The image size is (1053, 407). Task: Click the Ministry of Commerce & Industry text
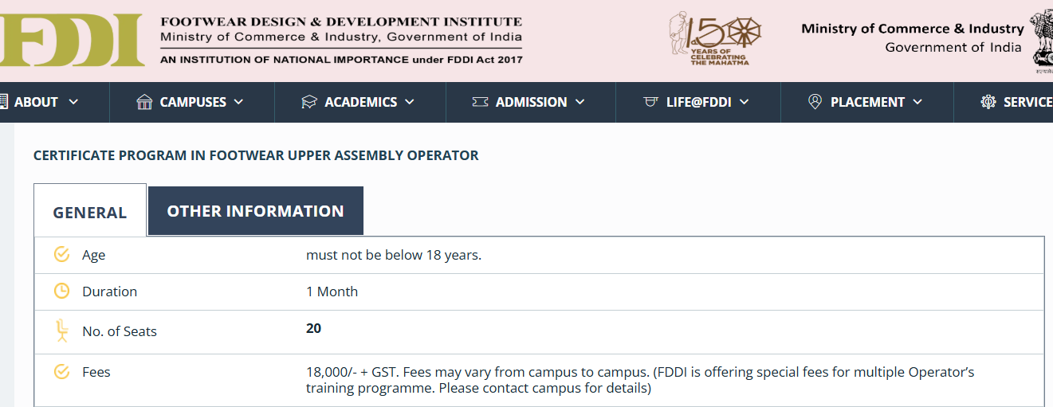pos(912,29)
